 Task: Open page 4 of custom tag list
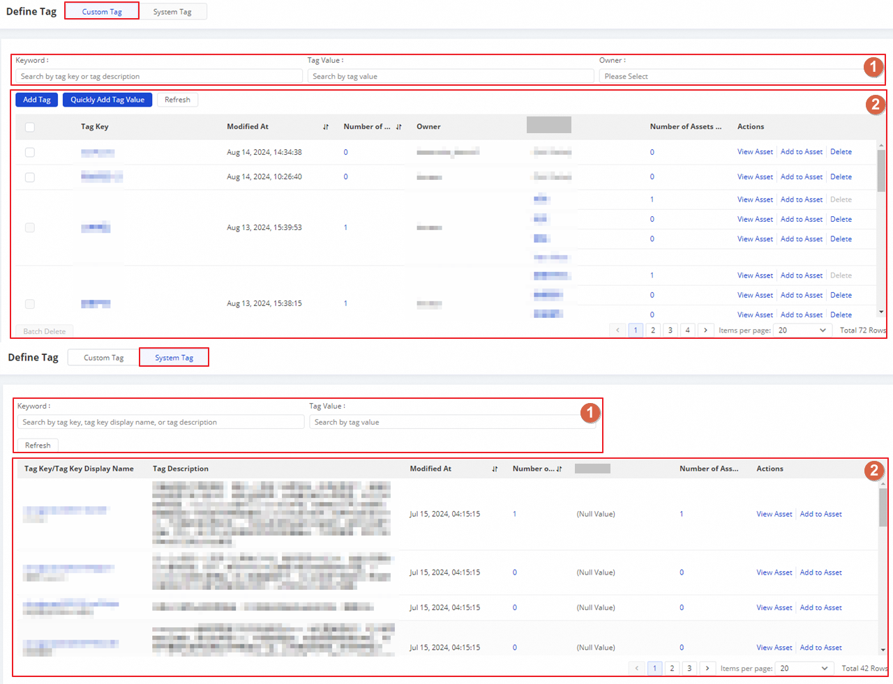click(687, 330)
